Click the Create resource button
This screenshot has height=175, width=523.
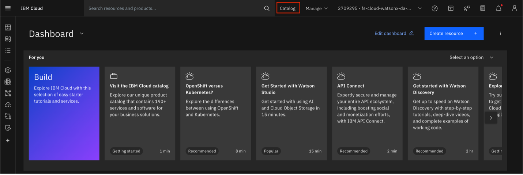coord(454,33)
